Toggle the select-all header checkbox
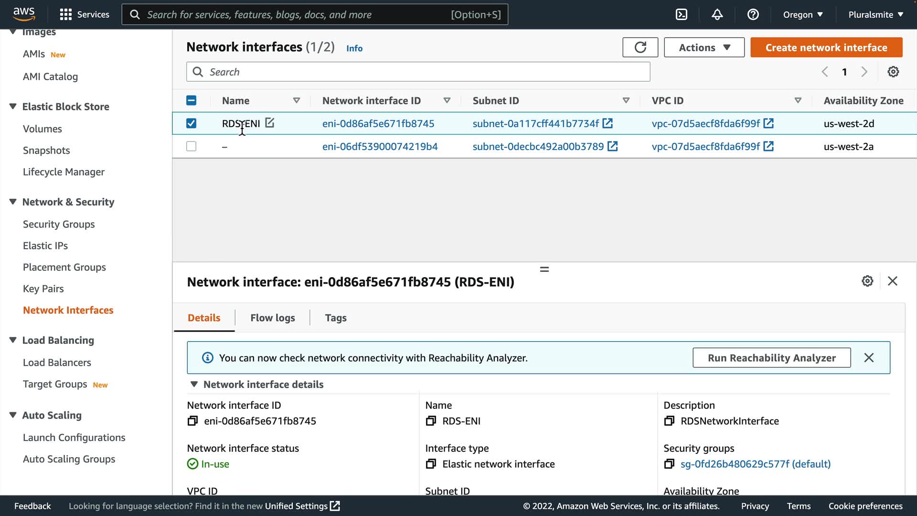Viewport: 917px width, 516px height. tap(191, 100)
